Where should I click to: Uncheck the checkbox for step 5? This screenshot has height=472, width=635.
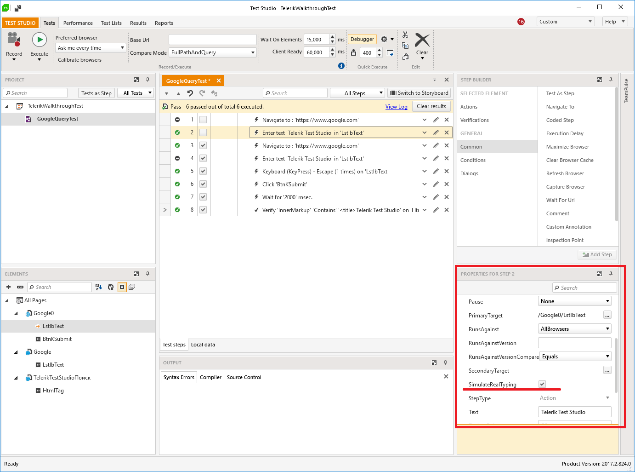click(x=203, y=171)
